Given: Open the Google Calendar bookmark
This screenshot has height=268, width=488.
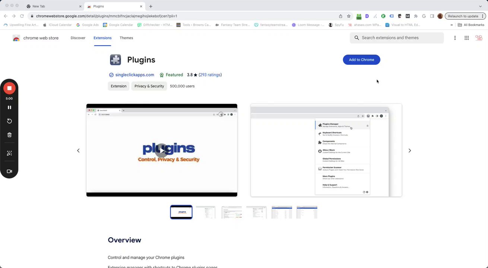Looking at the screenshot, I should (x=118, y=25).
